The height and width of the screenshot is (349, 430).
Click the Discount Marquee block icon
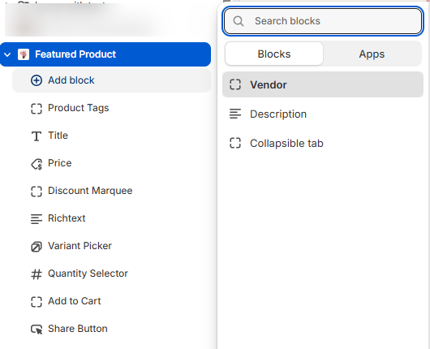[37, 192]
